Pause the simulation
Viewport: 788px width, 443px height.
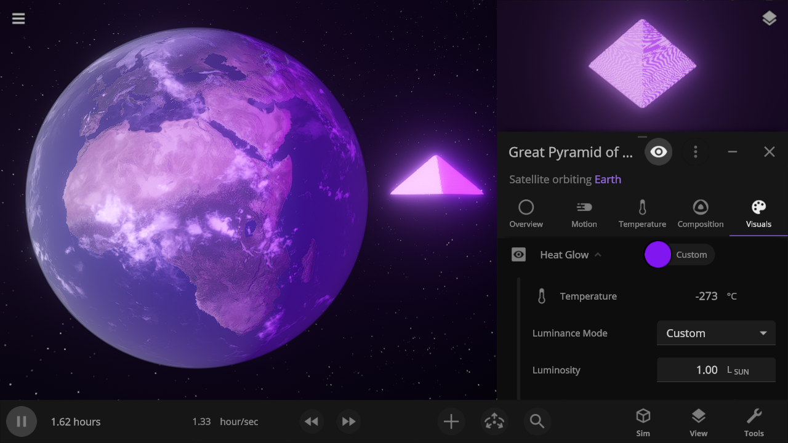click(x=22, y=421)
